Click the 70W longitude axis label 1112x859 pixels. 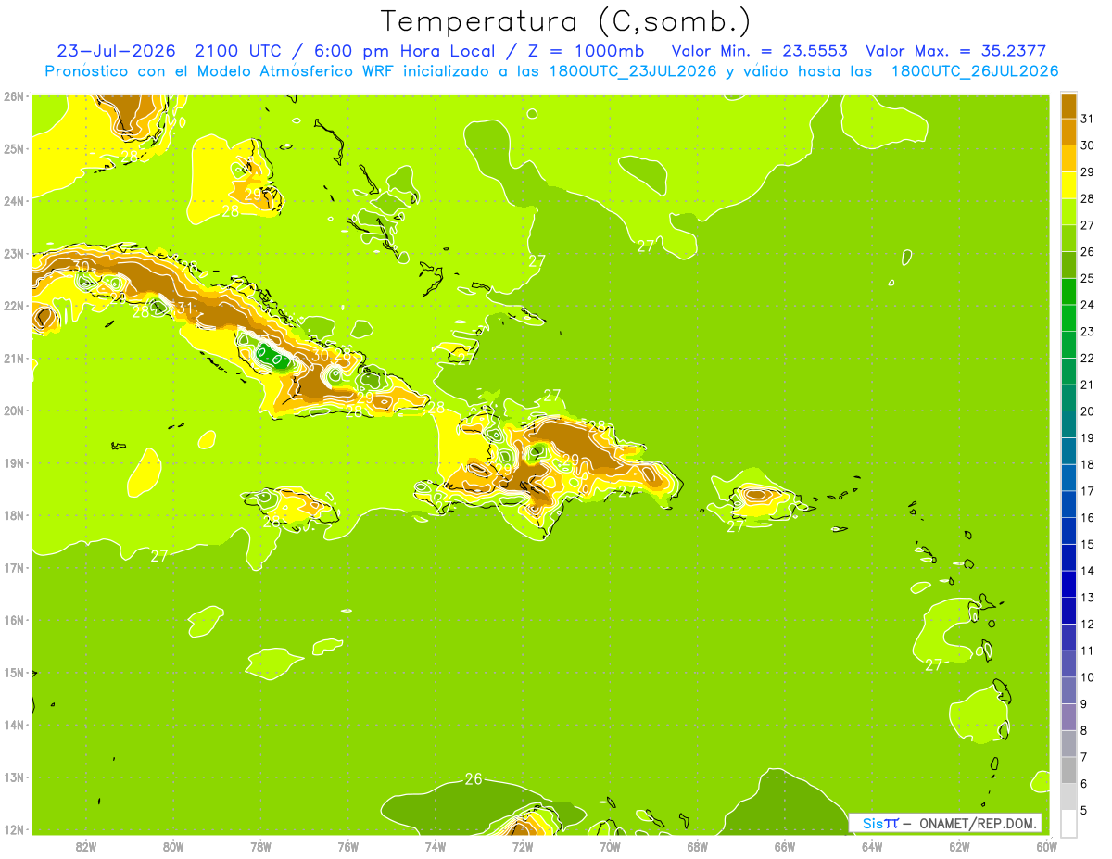click(x=610, y=846)
